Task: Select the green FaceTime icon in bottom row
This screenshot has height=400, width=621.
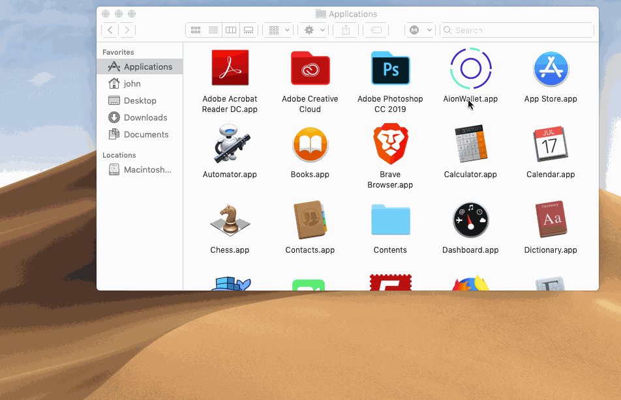Action: 309,285
